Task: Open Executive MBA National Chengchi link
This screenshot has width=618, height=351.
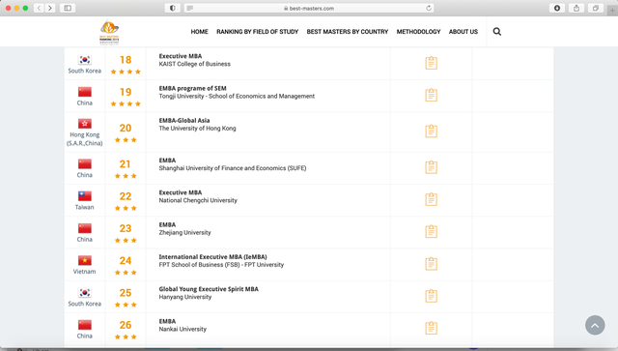Action: point(181,192)
